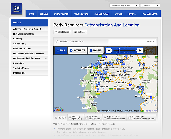Viewport: 171px width, 139px height.
Task: Open CORPORATE INFO navigation tab
Action: tap(61, 14)
